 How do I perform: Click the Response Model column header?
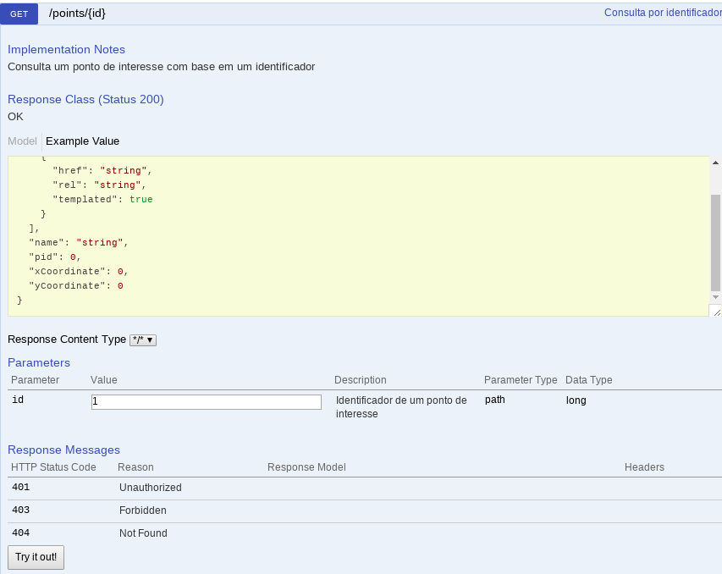click(x=306, y=467)
